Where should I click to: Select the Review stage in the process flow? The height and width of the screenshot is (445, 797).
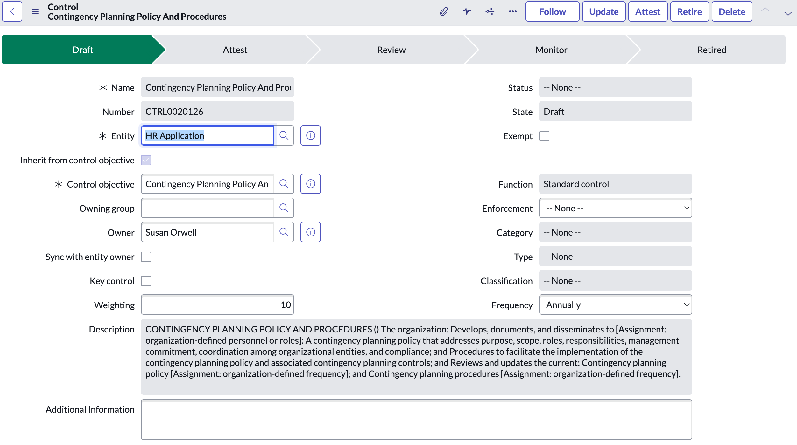(391, 50)
